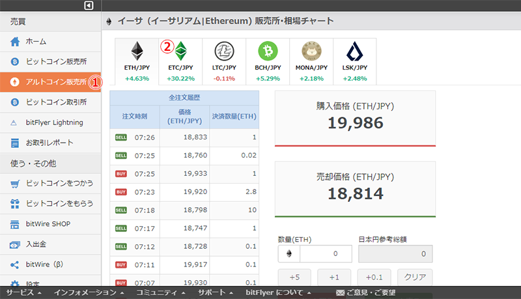521x299 pixels.
Task: Click the shopping cart icon for ビットコインをつかう
Action: click(15, 184)
